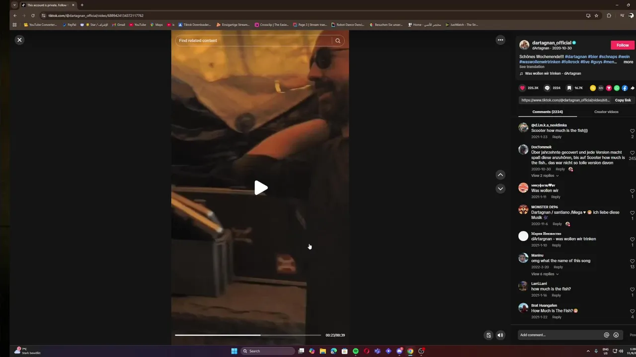Close the TikTok video viewer
Image resolution: width=636 pixels, height=357 pixels.
(x=19, y=40)
